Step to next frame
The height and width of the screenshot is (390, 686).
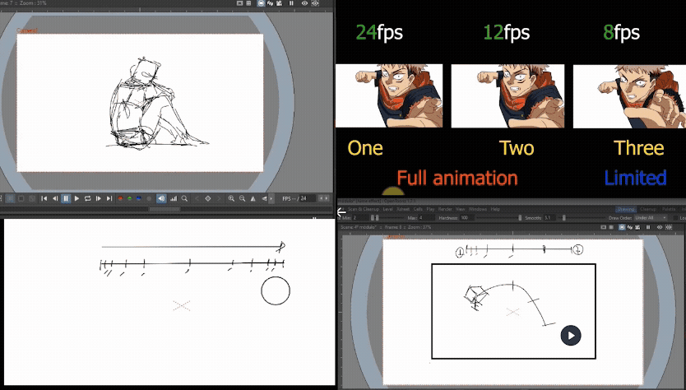coord(99,198)
